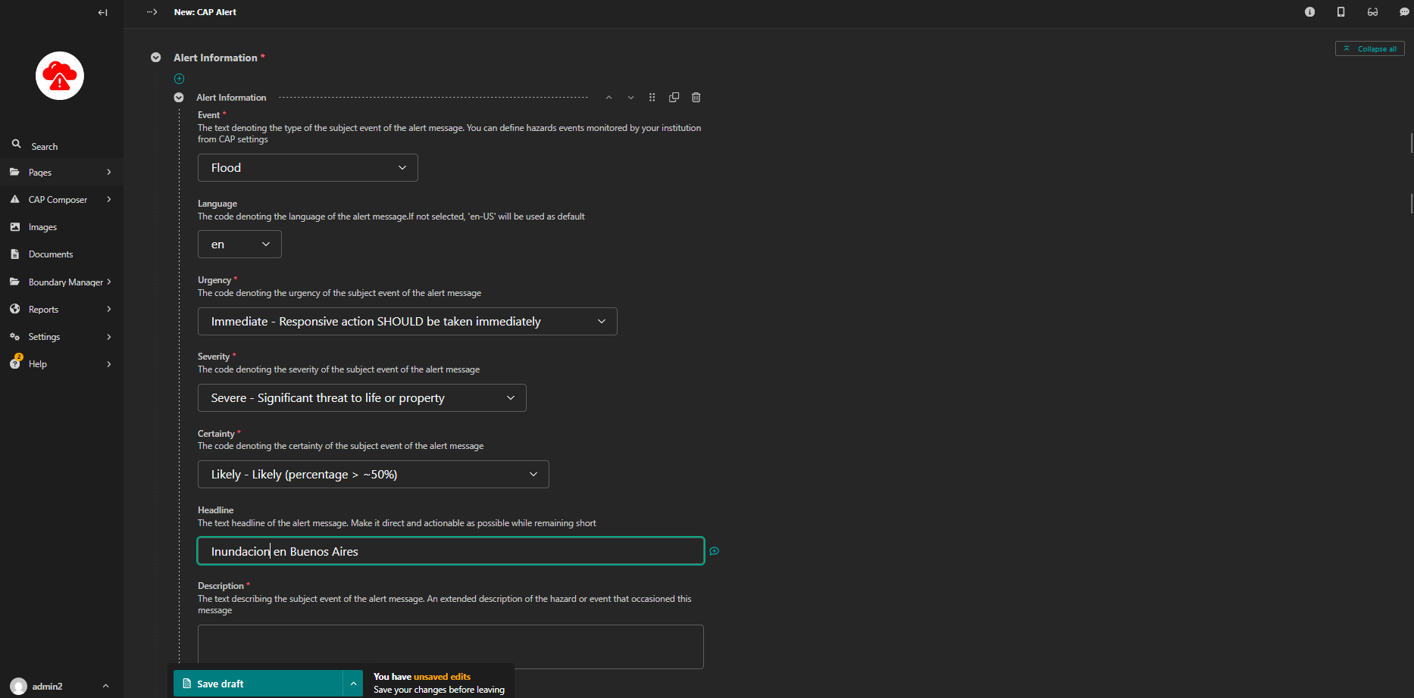The height and width of the screenshot is (698, 1414).
Task: Click the Search magnifier icon in sidebar
Action: tap(16, 144)
